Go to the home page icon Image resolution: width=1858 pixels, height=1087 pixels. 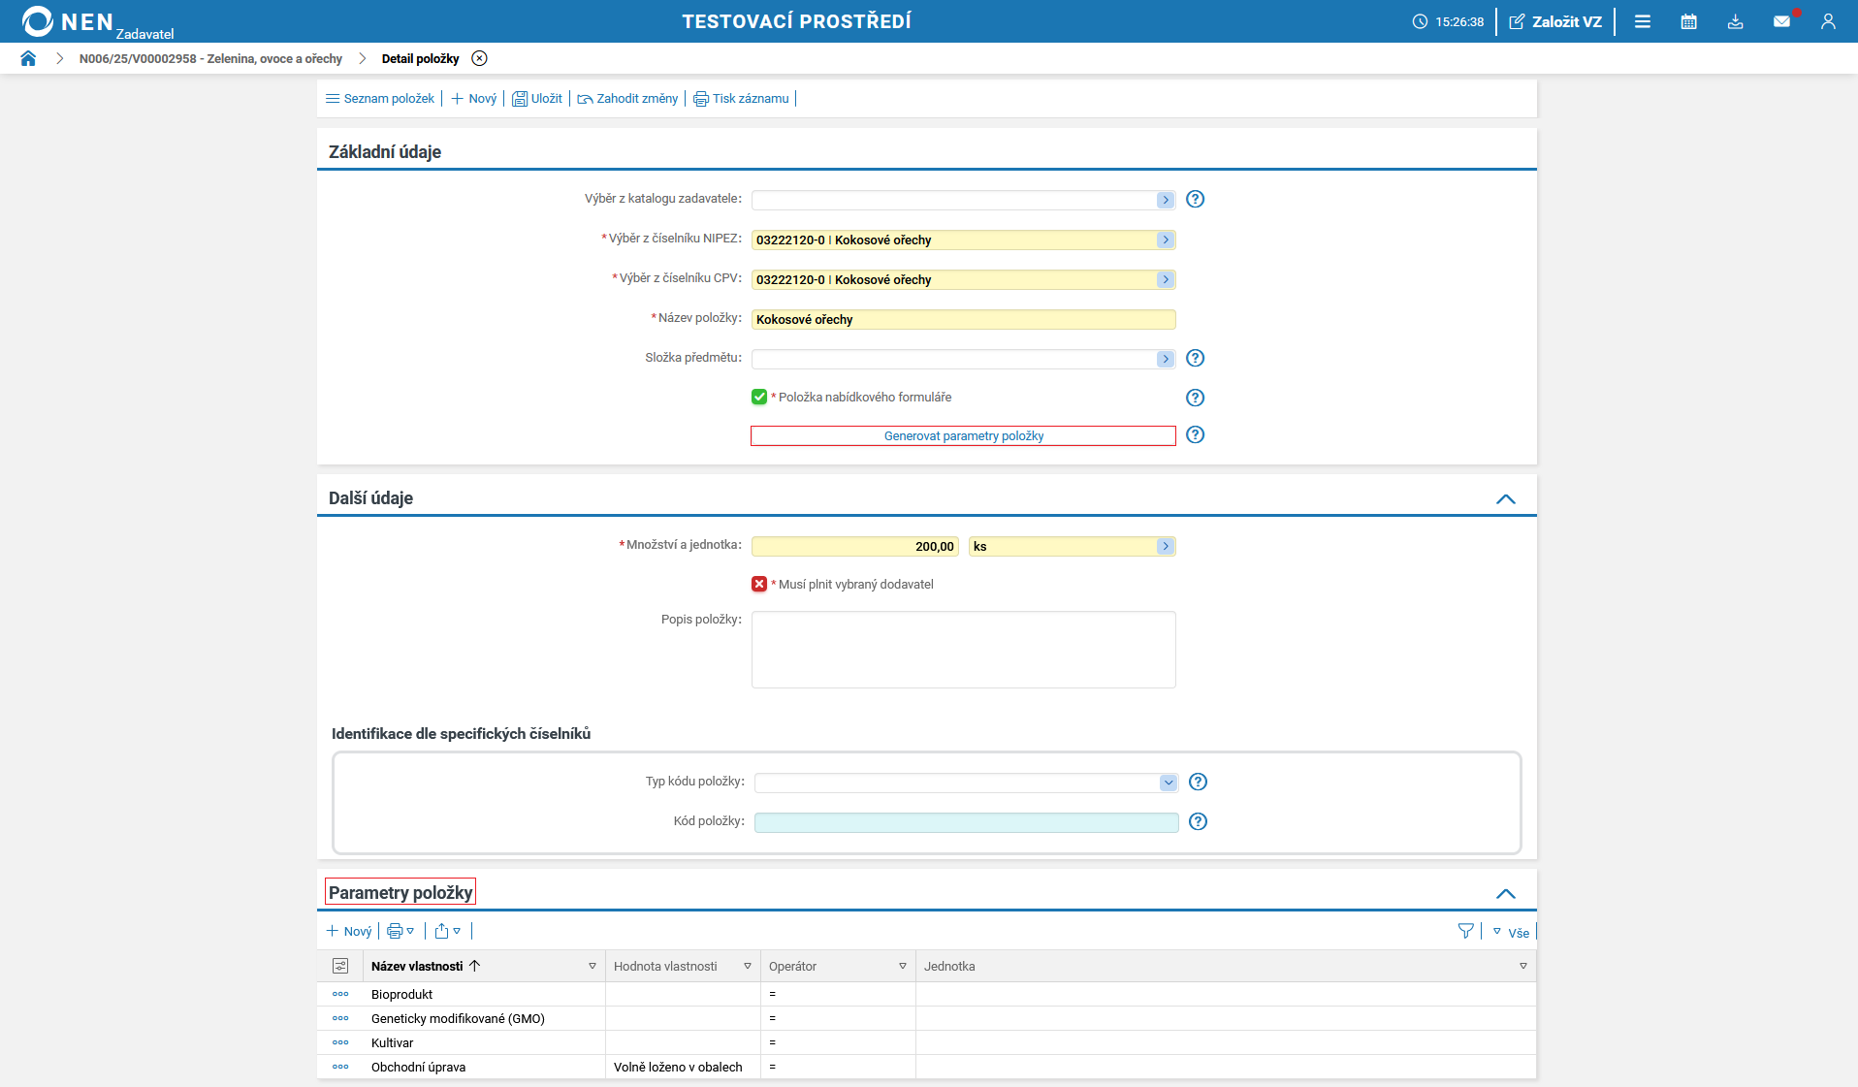pyautogui.click(x=28, y=59)
